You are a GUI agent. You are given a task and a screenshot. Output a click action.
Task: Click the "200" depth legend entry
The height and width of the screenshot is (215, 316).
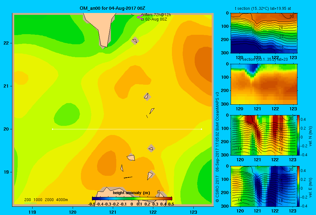[x=27, y=200]
